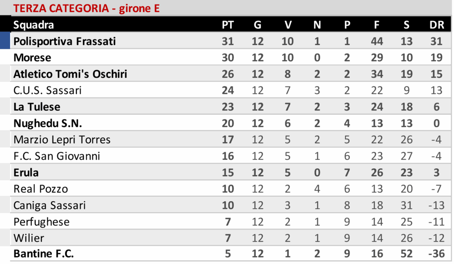
Task: Click the PT column header
Action: [227, 25]
